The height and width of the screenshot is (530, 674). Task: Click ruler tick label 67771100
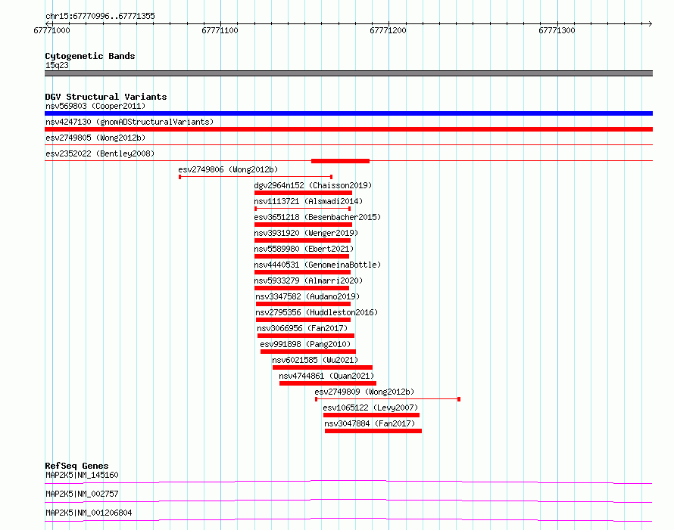click(220, 30)
